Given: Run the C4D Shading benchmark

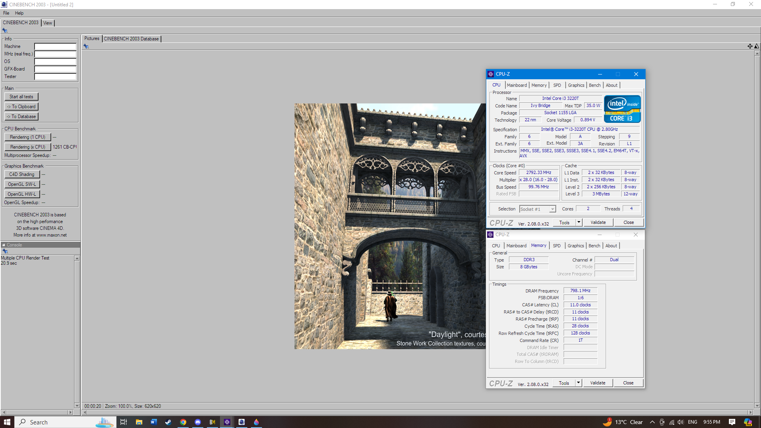Looking at the screenshot, I should [x=22, y=174].
